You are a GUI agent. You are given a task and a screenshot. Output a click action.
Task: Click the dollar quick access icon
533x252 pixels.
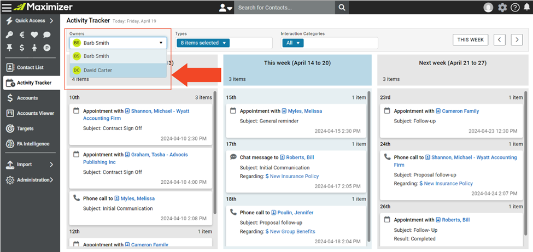point(22,48)
